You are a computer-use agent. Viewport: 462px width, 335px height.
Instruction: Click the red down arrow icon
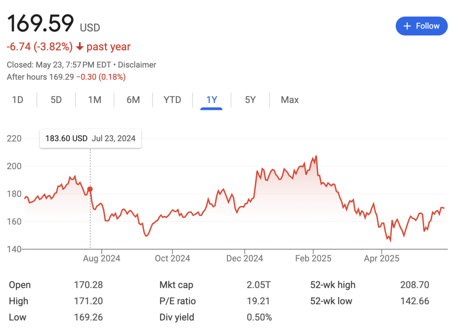click(80, 47)
